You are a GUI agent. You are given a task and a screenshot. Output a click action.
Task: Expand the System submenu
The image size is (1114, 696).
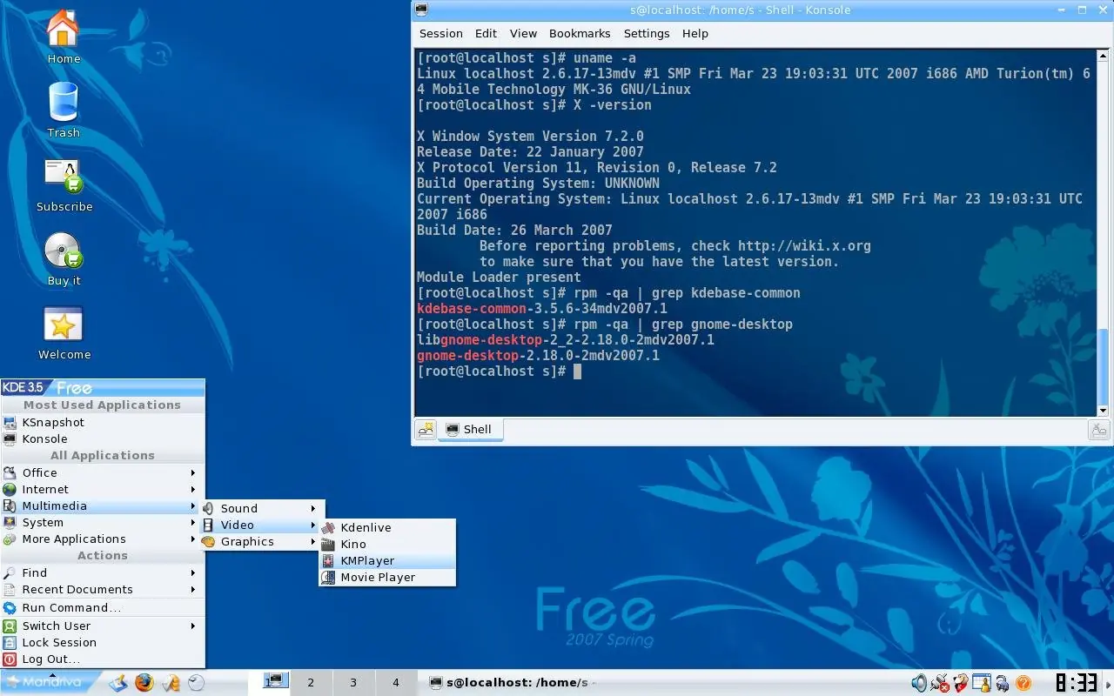click(103, 522)
